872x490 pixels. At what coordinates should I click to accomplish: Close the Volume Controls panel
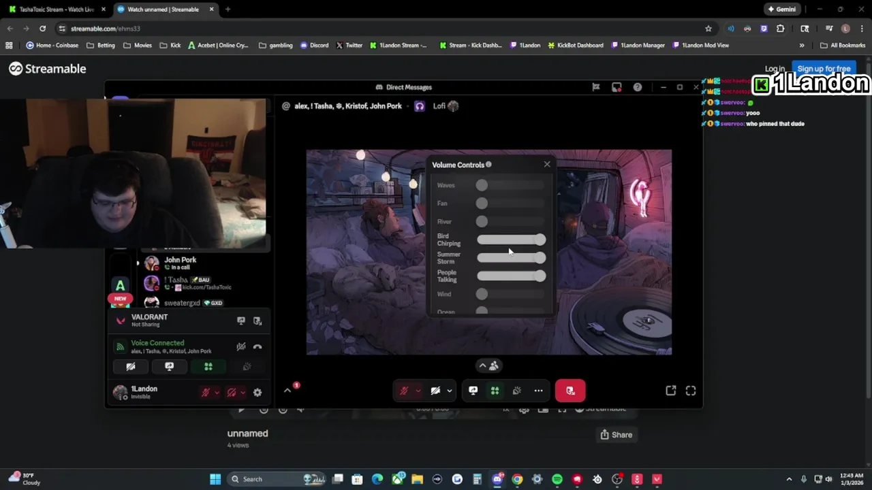[546, 164]
